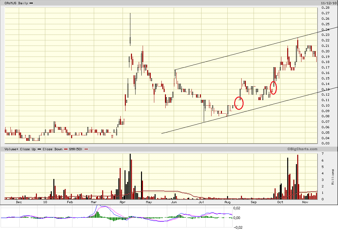Click the Dec label on the time axis
The image size is (338, 230).
click(x=19, y=202)
